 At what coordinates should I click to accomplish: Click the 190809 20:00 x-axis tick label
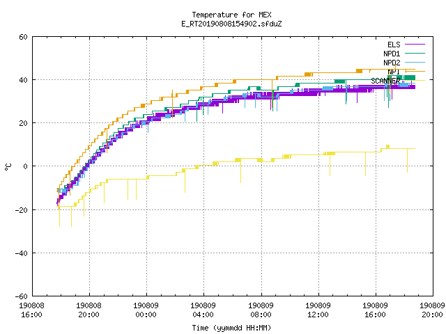coord(432,310)
